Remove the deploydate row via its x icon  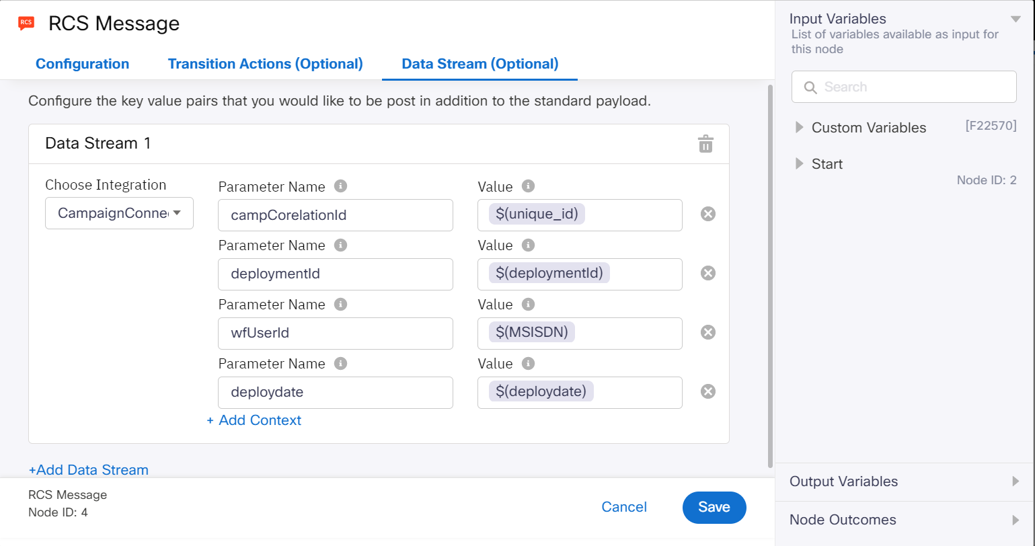point(707,391)
